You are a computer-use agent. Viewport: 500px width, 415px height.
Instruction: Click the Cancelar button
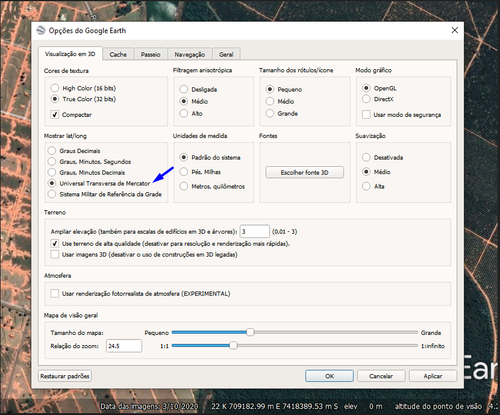[x=381, y=376]
